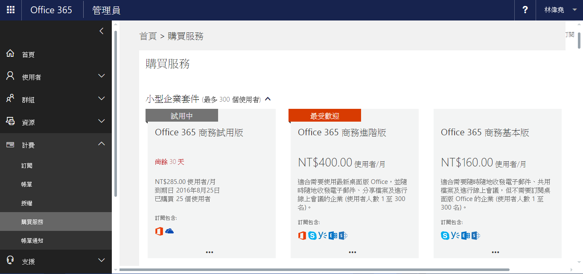Click the 購買服務 page heading
This screenshot has width=583, height=274.
(168, 64)
